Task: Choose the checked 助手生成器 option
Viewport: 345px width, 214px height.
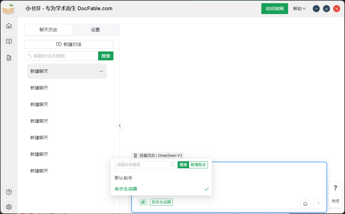Action: click(126, 189)
